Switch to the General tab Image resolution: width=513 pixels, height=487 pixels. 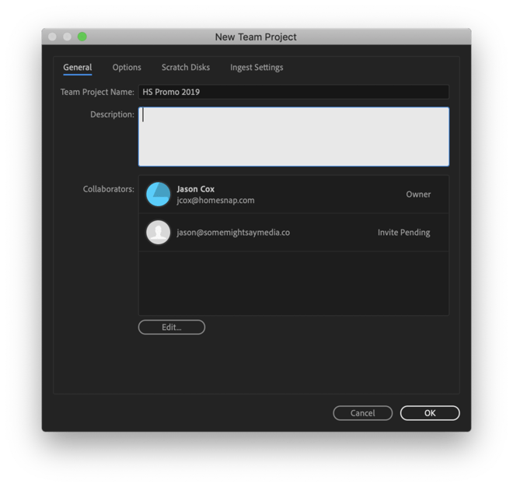pos(78,68)
